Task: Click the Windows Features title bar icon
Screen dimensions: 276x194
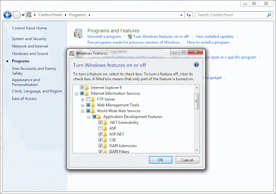Action: click(x=72, y=53)
